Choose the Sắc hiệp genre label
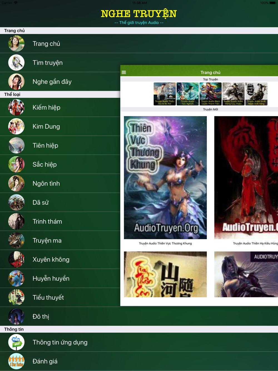Screen dimensions: 278x371 (44, 164)
